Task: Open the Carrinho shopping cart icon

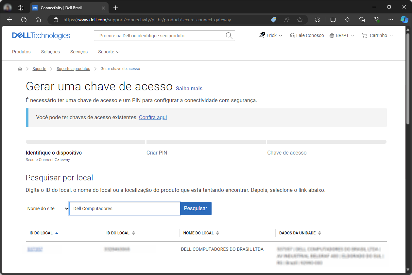Action: pos(364,35)
